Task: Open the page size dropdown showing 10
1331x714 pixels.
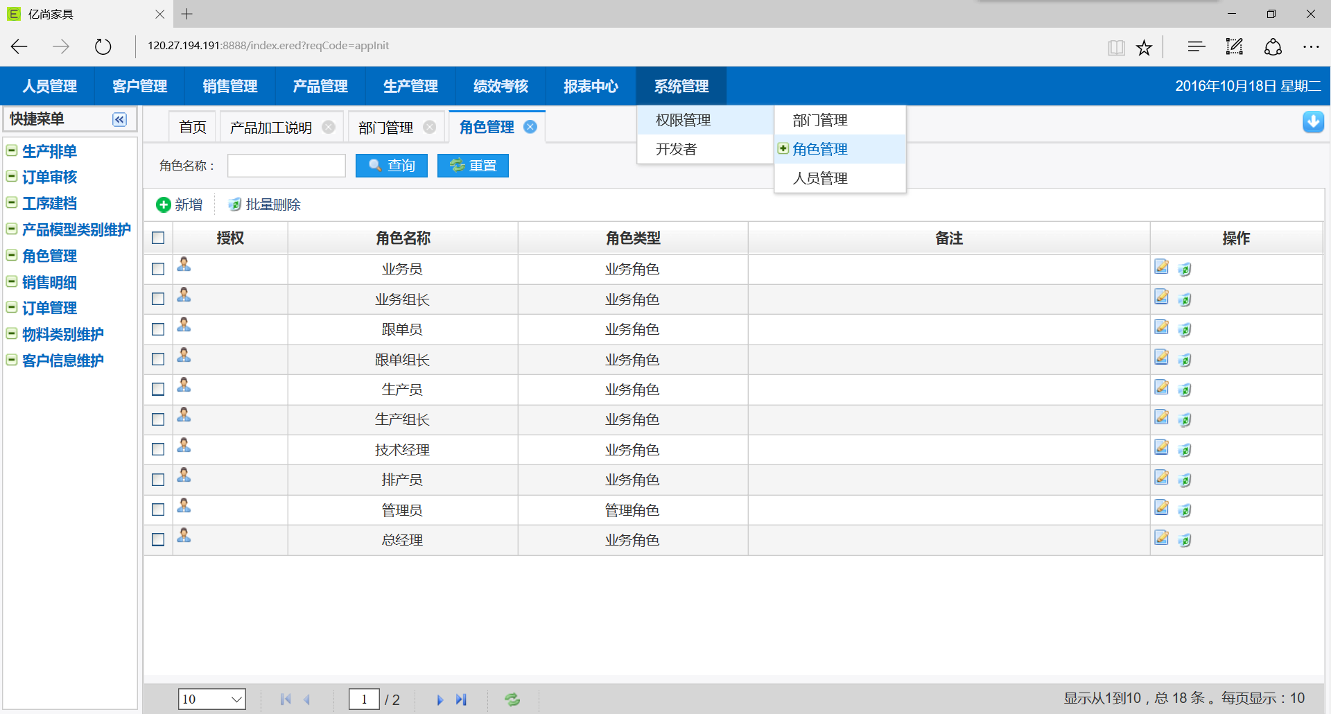Action: pyautogui.click(x=211, y=699)
